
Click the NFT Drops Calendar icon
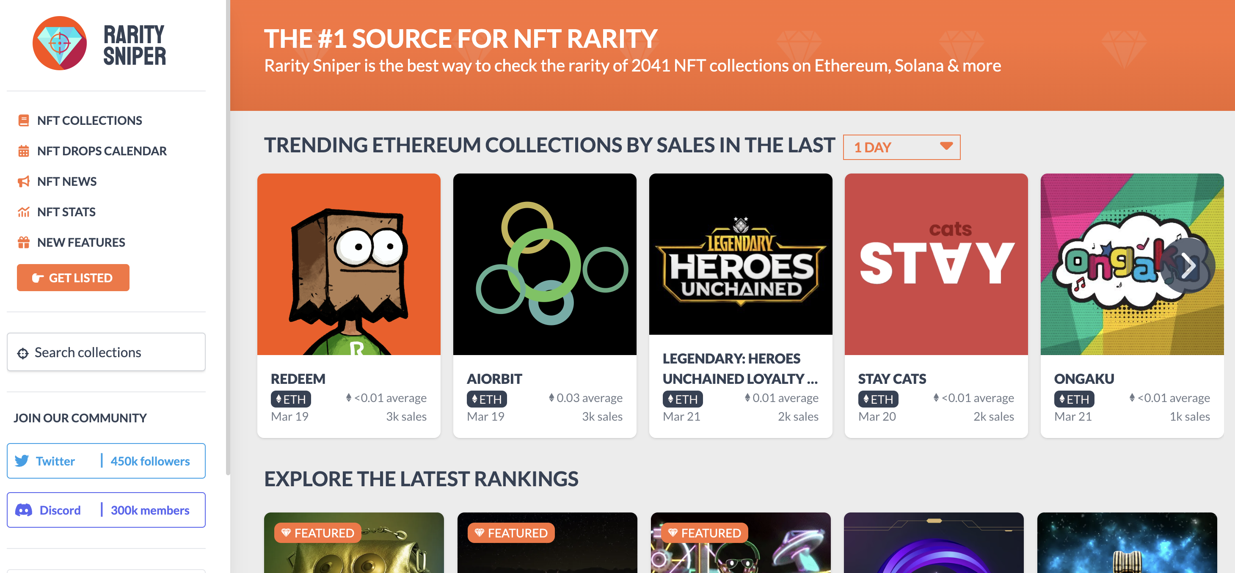pyautogui.click(x=24, y=151)
